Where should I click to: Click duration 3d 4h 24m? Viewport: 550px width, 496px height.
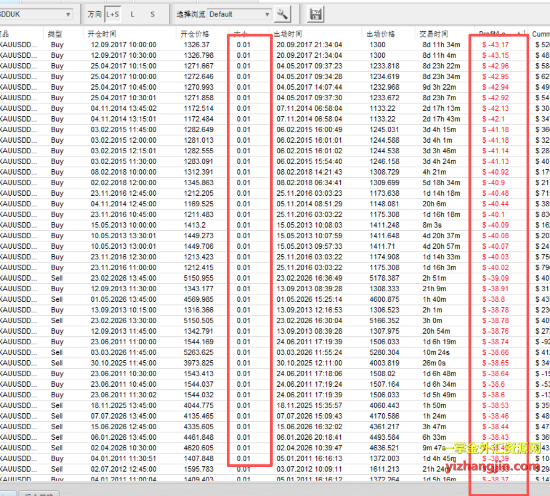coord(439,161)
